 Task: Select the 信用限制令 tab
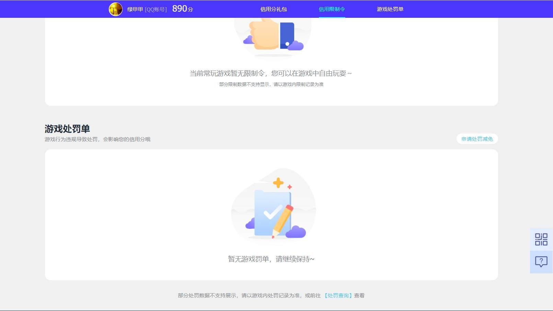coord(332,9)
